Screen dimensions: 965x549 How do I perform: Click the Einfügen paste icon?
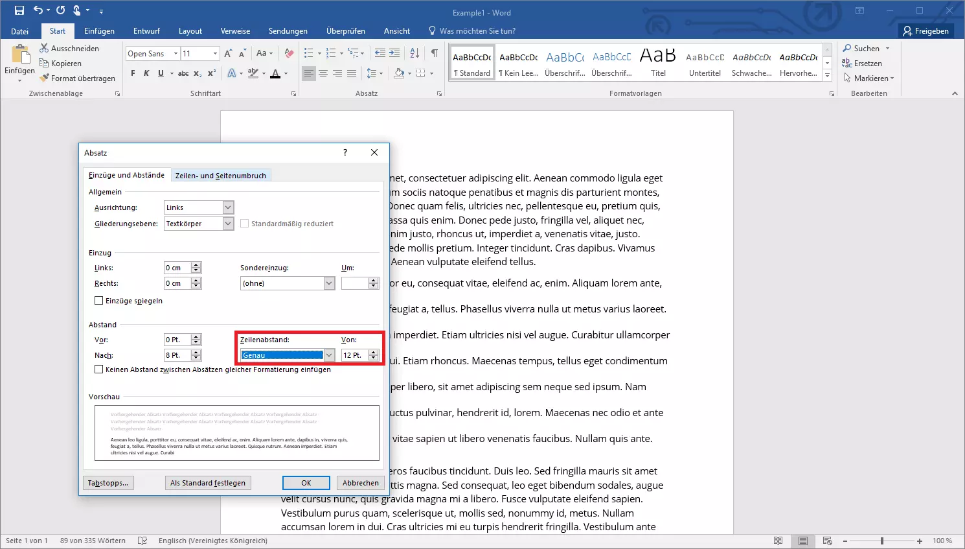[19, 54]
